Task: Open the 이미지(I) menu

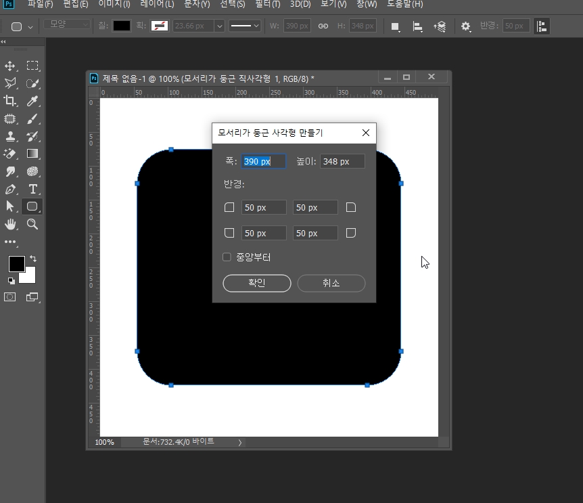Action: (x=114, y=4)
